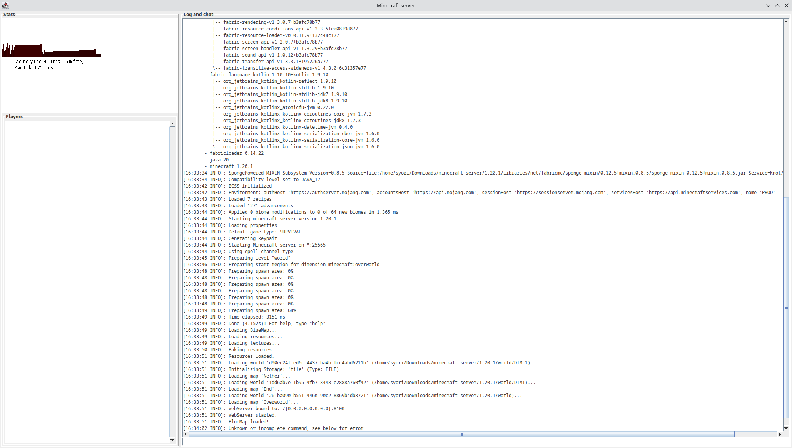Click the down arrow on the Players scrollbar

(172, 440)
